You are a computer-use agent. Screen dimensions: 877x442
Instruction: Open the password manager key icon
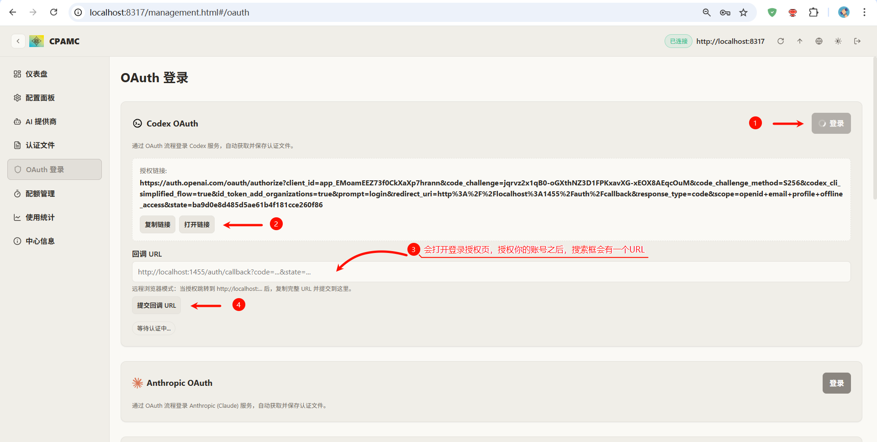725,12
